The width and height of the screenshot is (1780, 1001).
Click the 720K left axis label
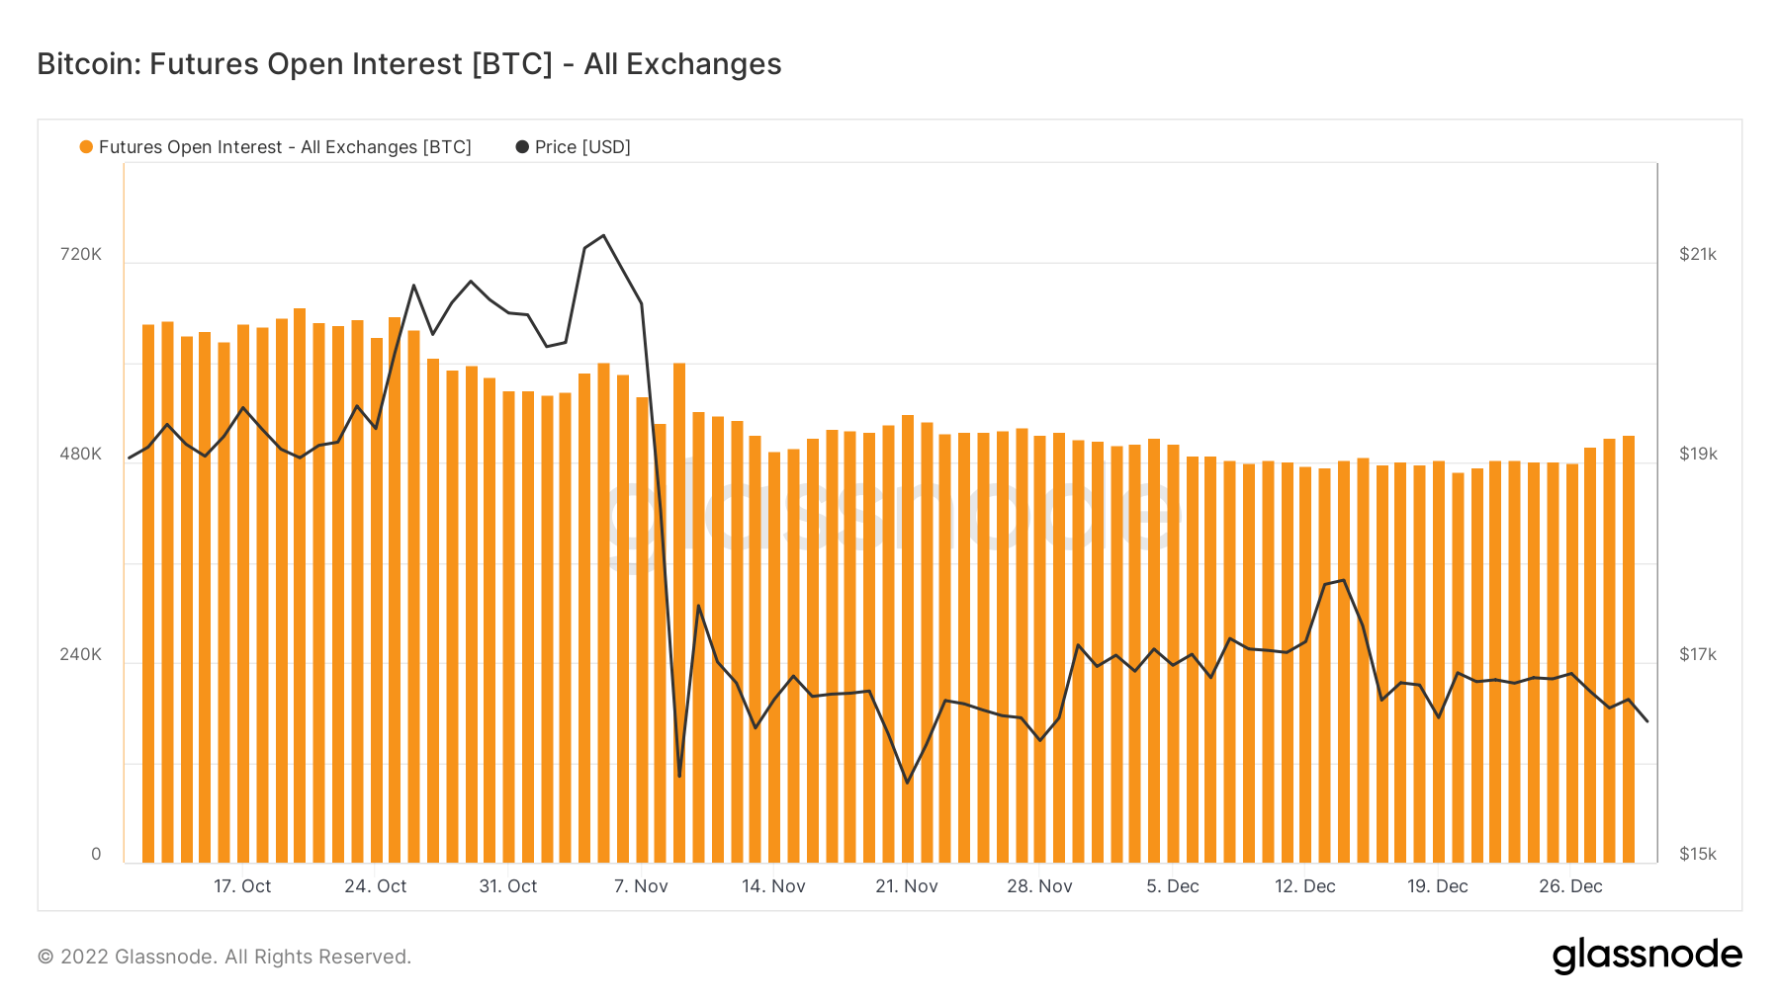pyautogui.click(x=81, y=254)
